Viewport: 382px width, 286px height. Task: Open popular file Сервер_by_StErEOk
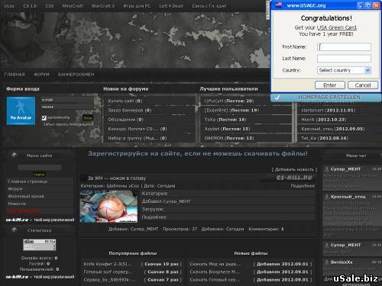pyautogui.click(x=109, y=280)
